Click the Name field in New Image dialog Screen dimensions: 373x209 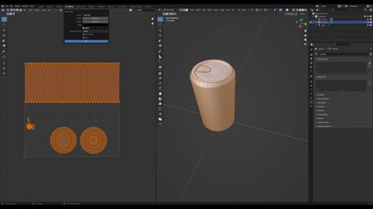pos(96,15)
